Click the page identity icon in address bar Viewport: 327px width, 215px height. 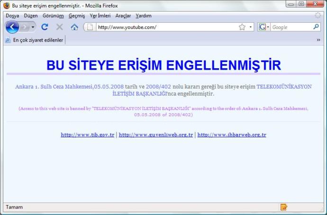pos(90,27)
